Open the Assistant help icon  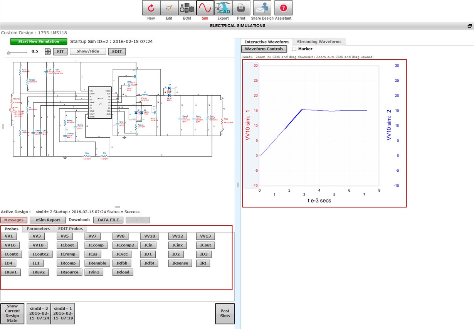[283, 8]
